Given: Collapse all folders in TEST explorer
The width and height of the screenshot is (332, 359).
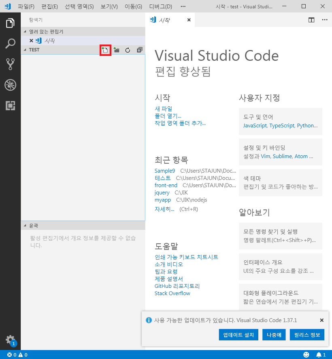Looking at the screenshot, I should tap(140, 50).
